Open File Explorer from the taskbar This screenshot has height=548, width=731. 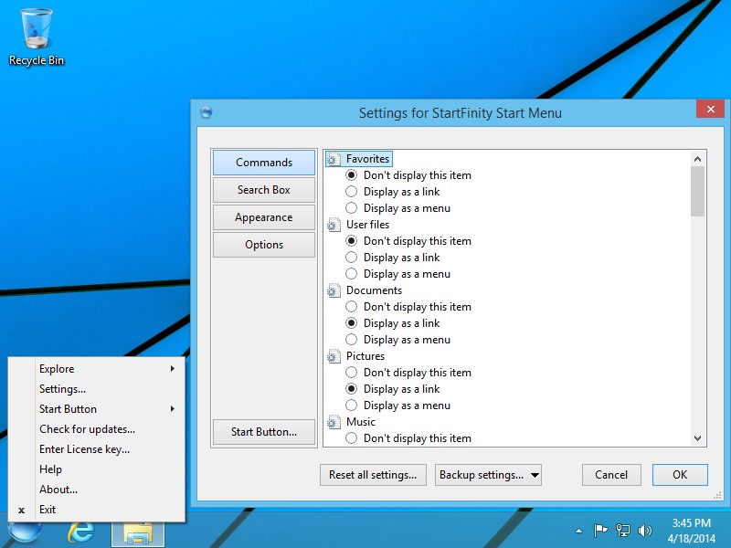coord(138,534)
